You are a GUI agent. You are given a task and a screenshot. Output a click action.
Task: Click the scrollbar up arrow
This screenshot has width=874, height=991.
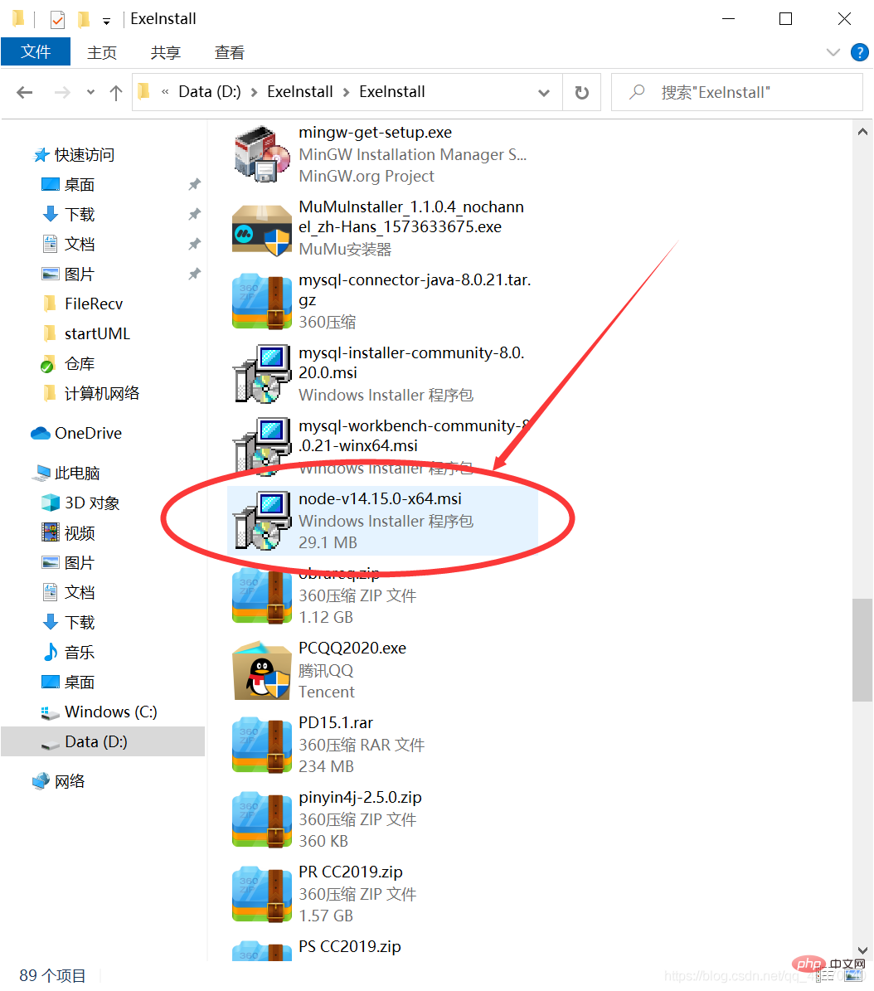[x=862, y=132]
